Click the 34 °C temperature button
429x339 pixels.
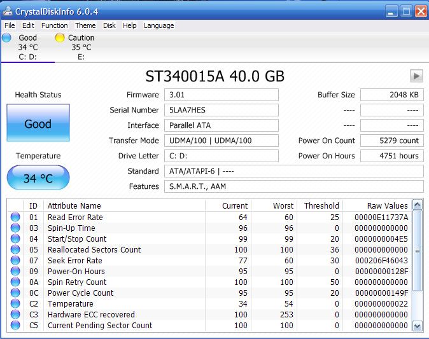click(x=38, y=177)
